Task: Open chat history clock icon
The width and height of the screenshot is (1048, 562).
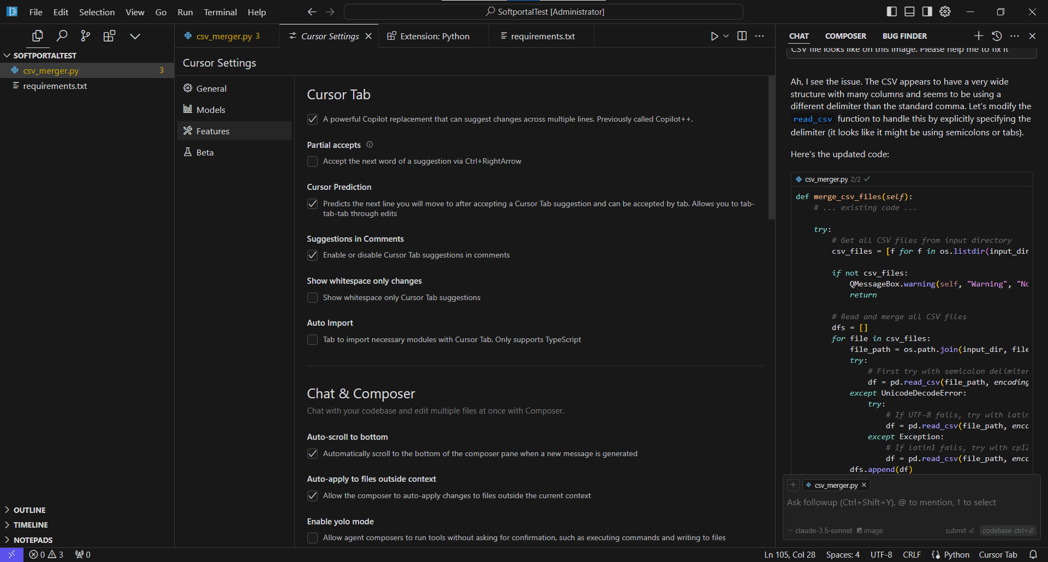Action: (997, 36)
